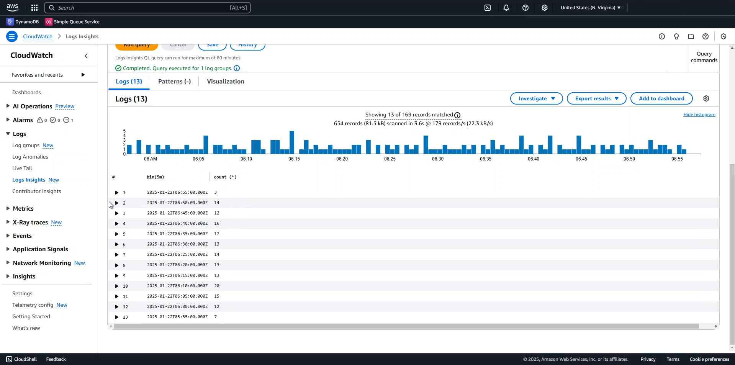Viewport: 735px width, 365px height.
Task: Open the notifications bell
Action: tap(506, 8)
